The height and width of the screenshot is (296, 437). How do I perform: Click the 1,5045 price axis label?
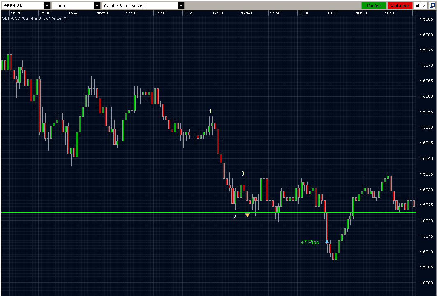pos(426,143)
